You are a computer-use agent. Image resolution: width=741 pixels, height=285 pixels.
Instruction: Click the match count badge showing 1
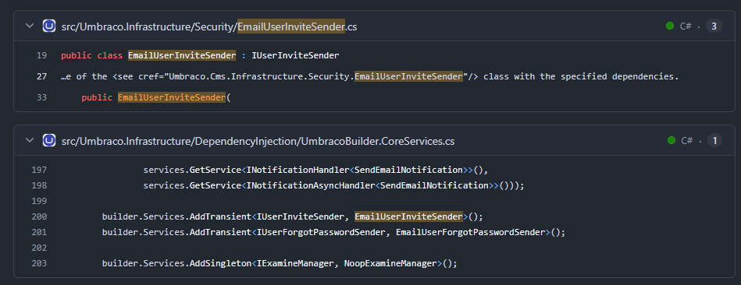(714, 140)
